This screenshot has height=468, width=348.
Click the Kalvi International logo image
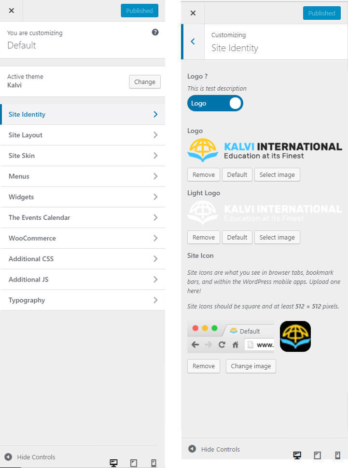264,150
